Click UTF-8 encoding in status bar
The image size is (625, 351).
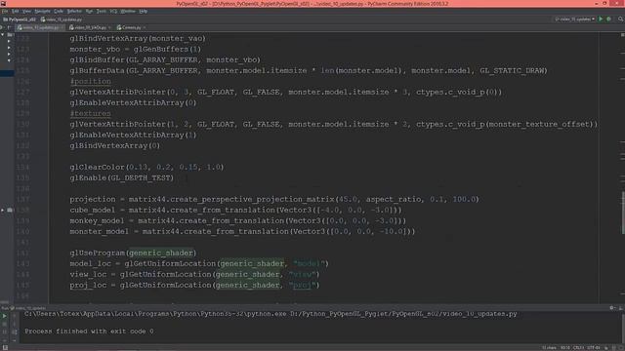click(594, 348)
